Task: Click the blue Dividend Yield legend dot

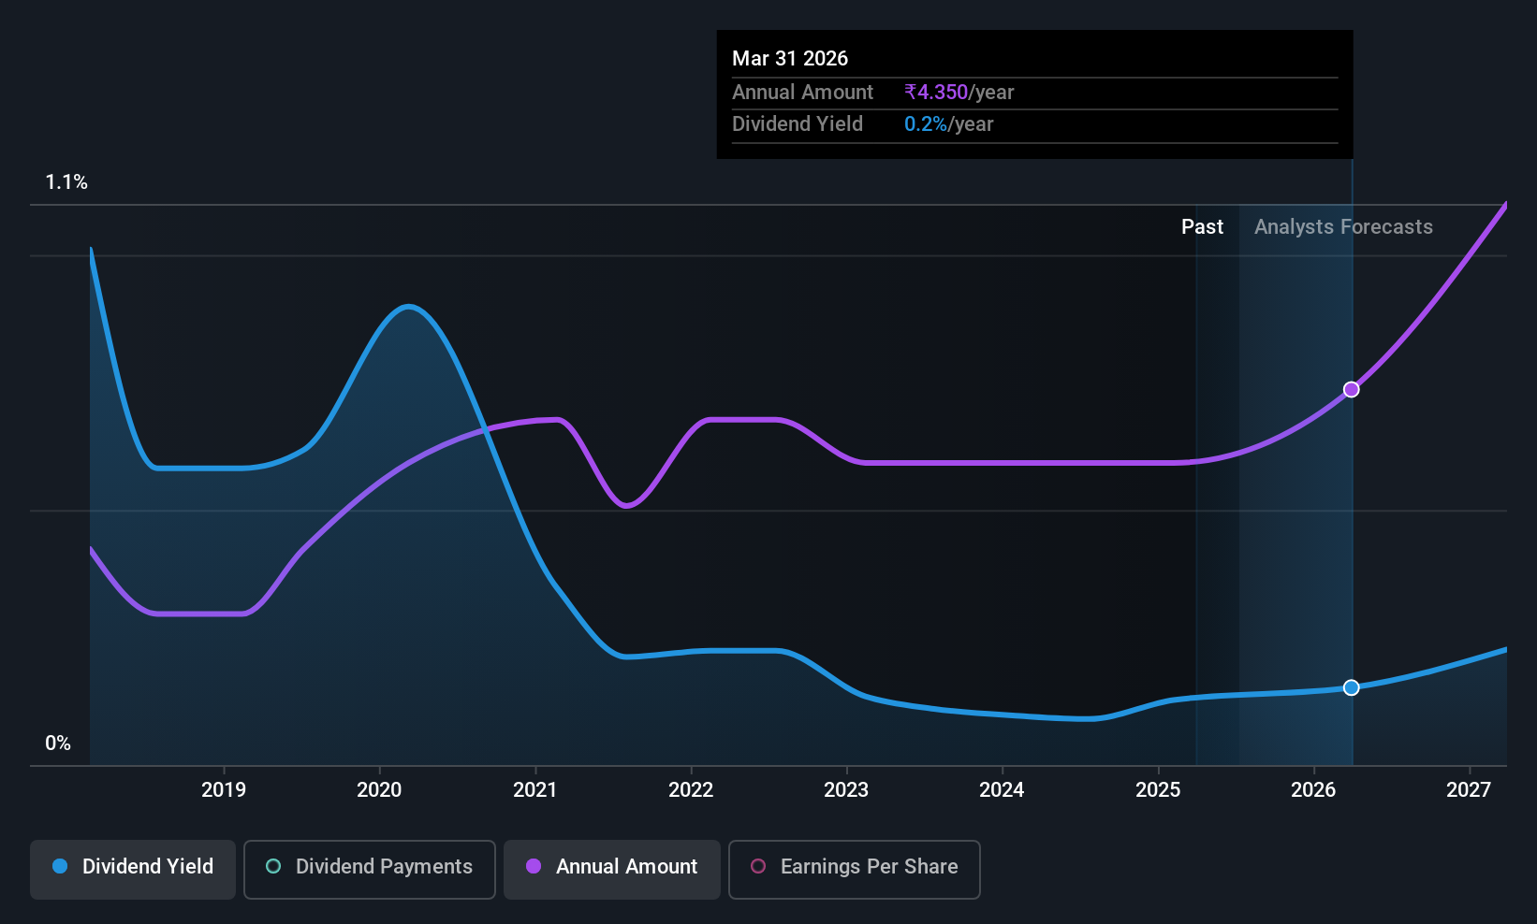Action: 60,866
